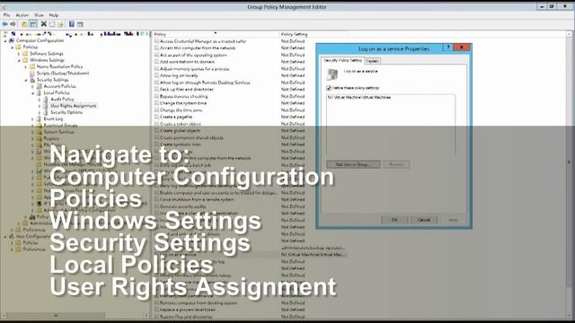Select Change the system time policy

[x=183, y=103]
